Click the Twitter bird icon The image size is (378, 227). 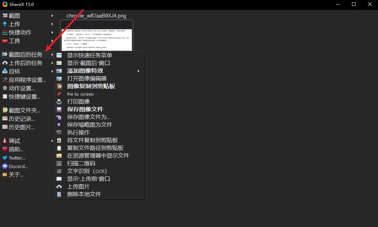point(5,158)
